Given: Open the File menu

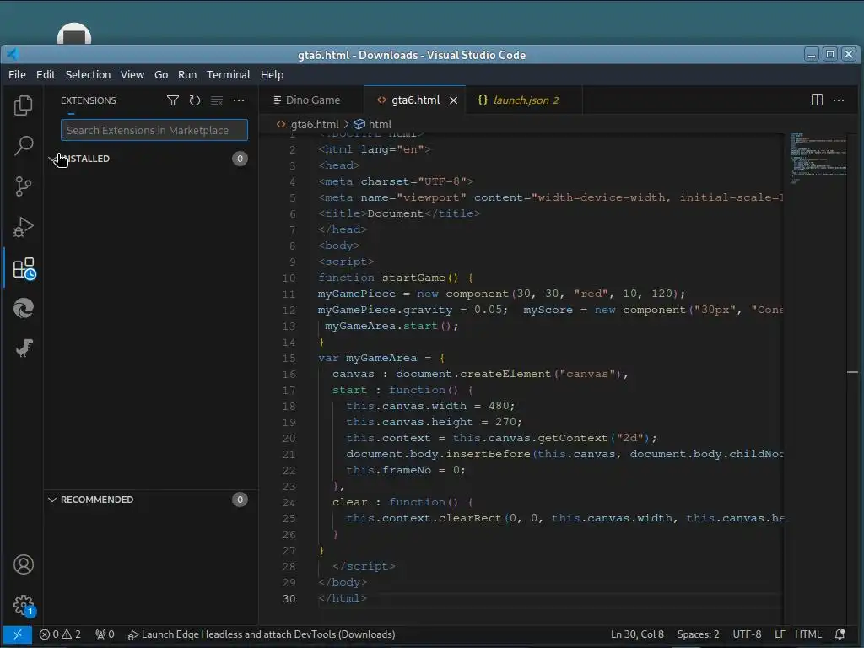Looking at the screenshot, I should pyautogui.click(x=17, y=74).
